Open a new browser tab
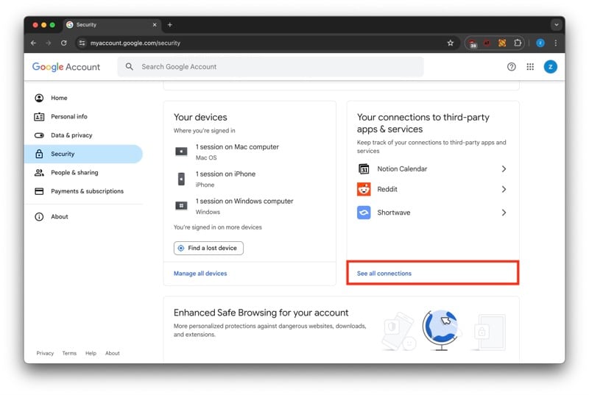Screen dimensions: 589x395 tap(170, 25)
